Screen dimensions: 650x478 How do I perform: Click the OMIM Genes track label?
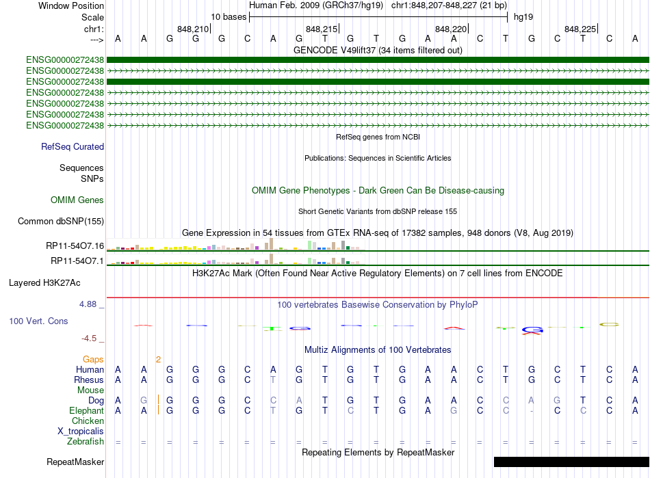pyautogui.click(x=77, y=200)
